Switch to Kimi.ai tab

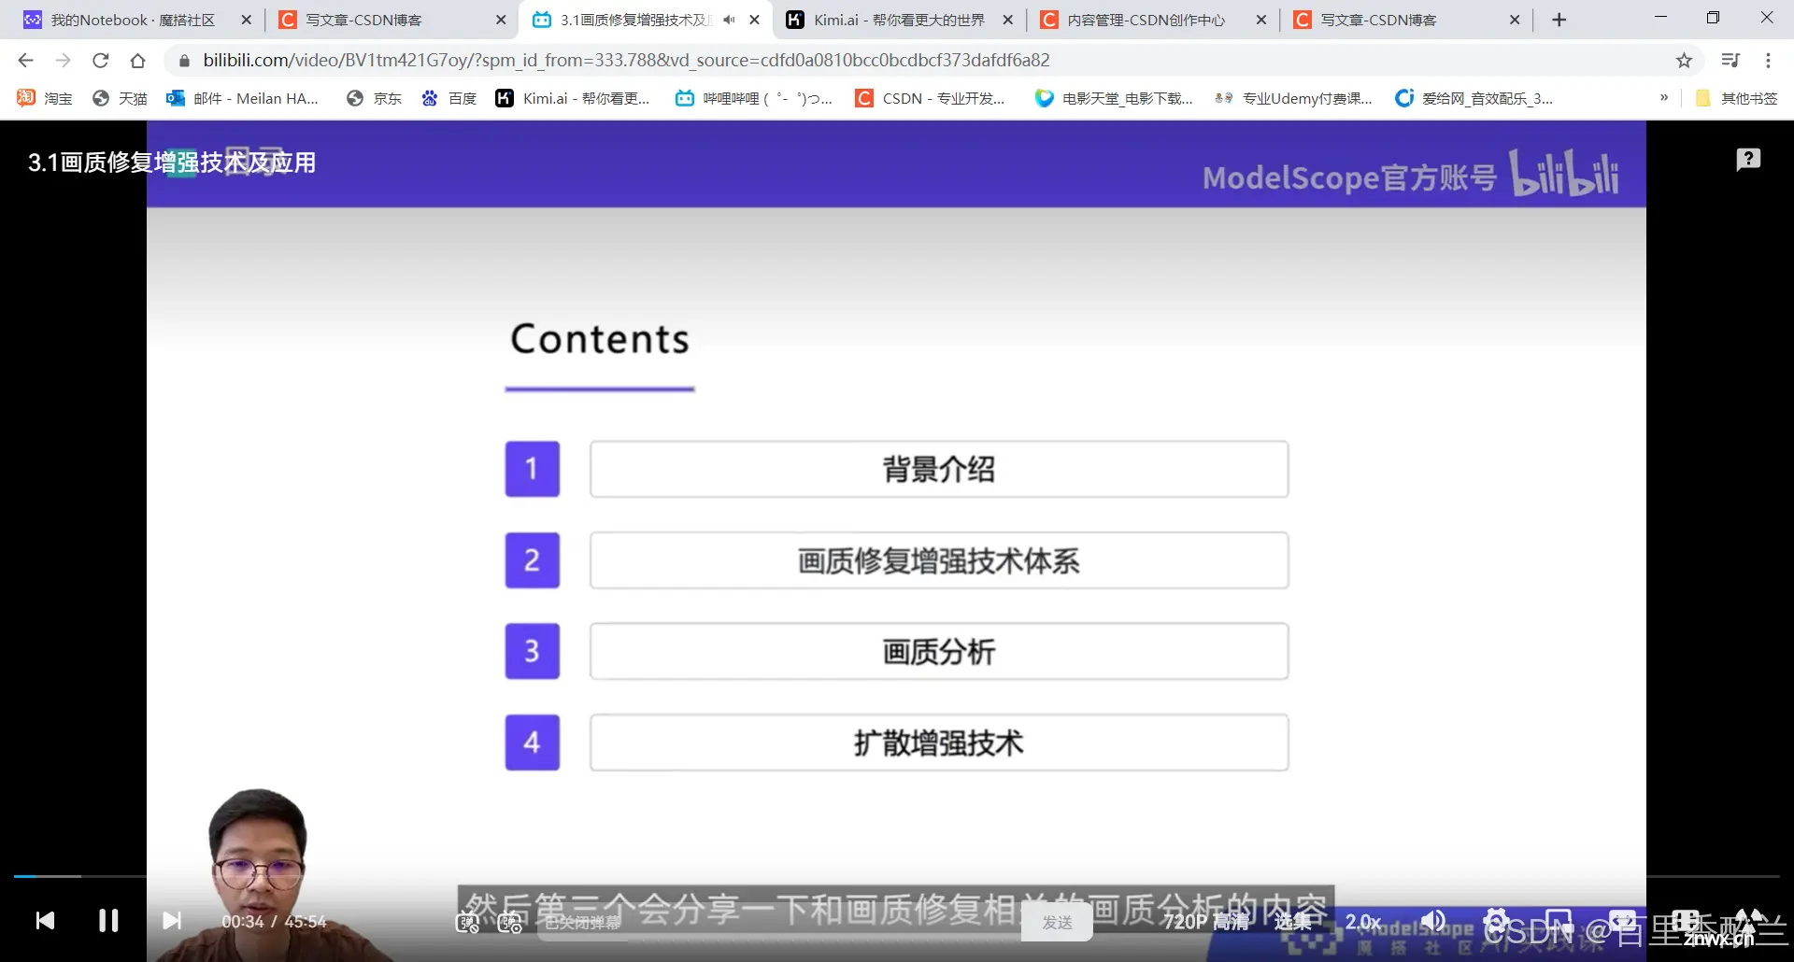point(901,20)
